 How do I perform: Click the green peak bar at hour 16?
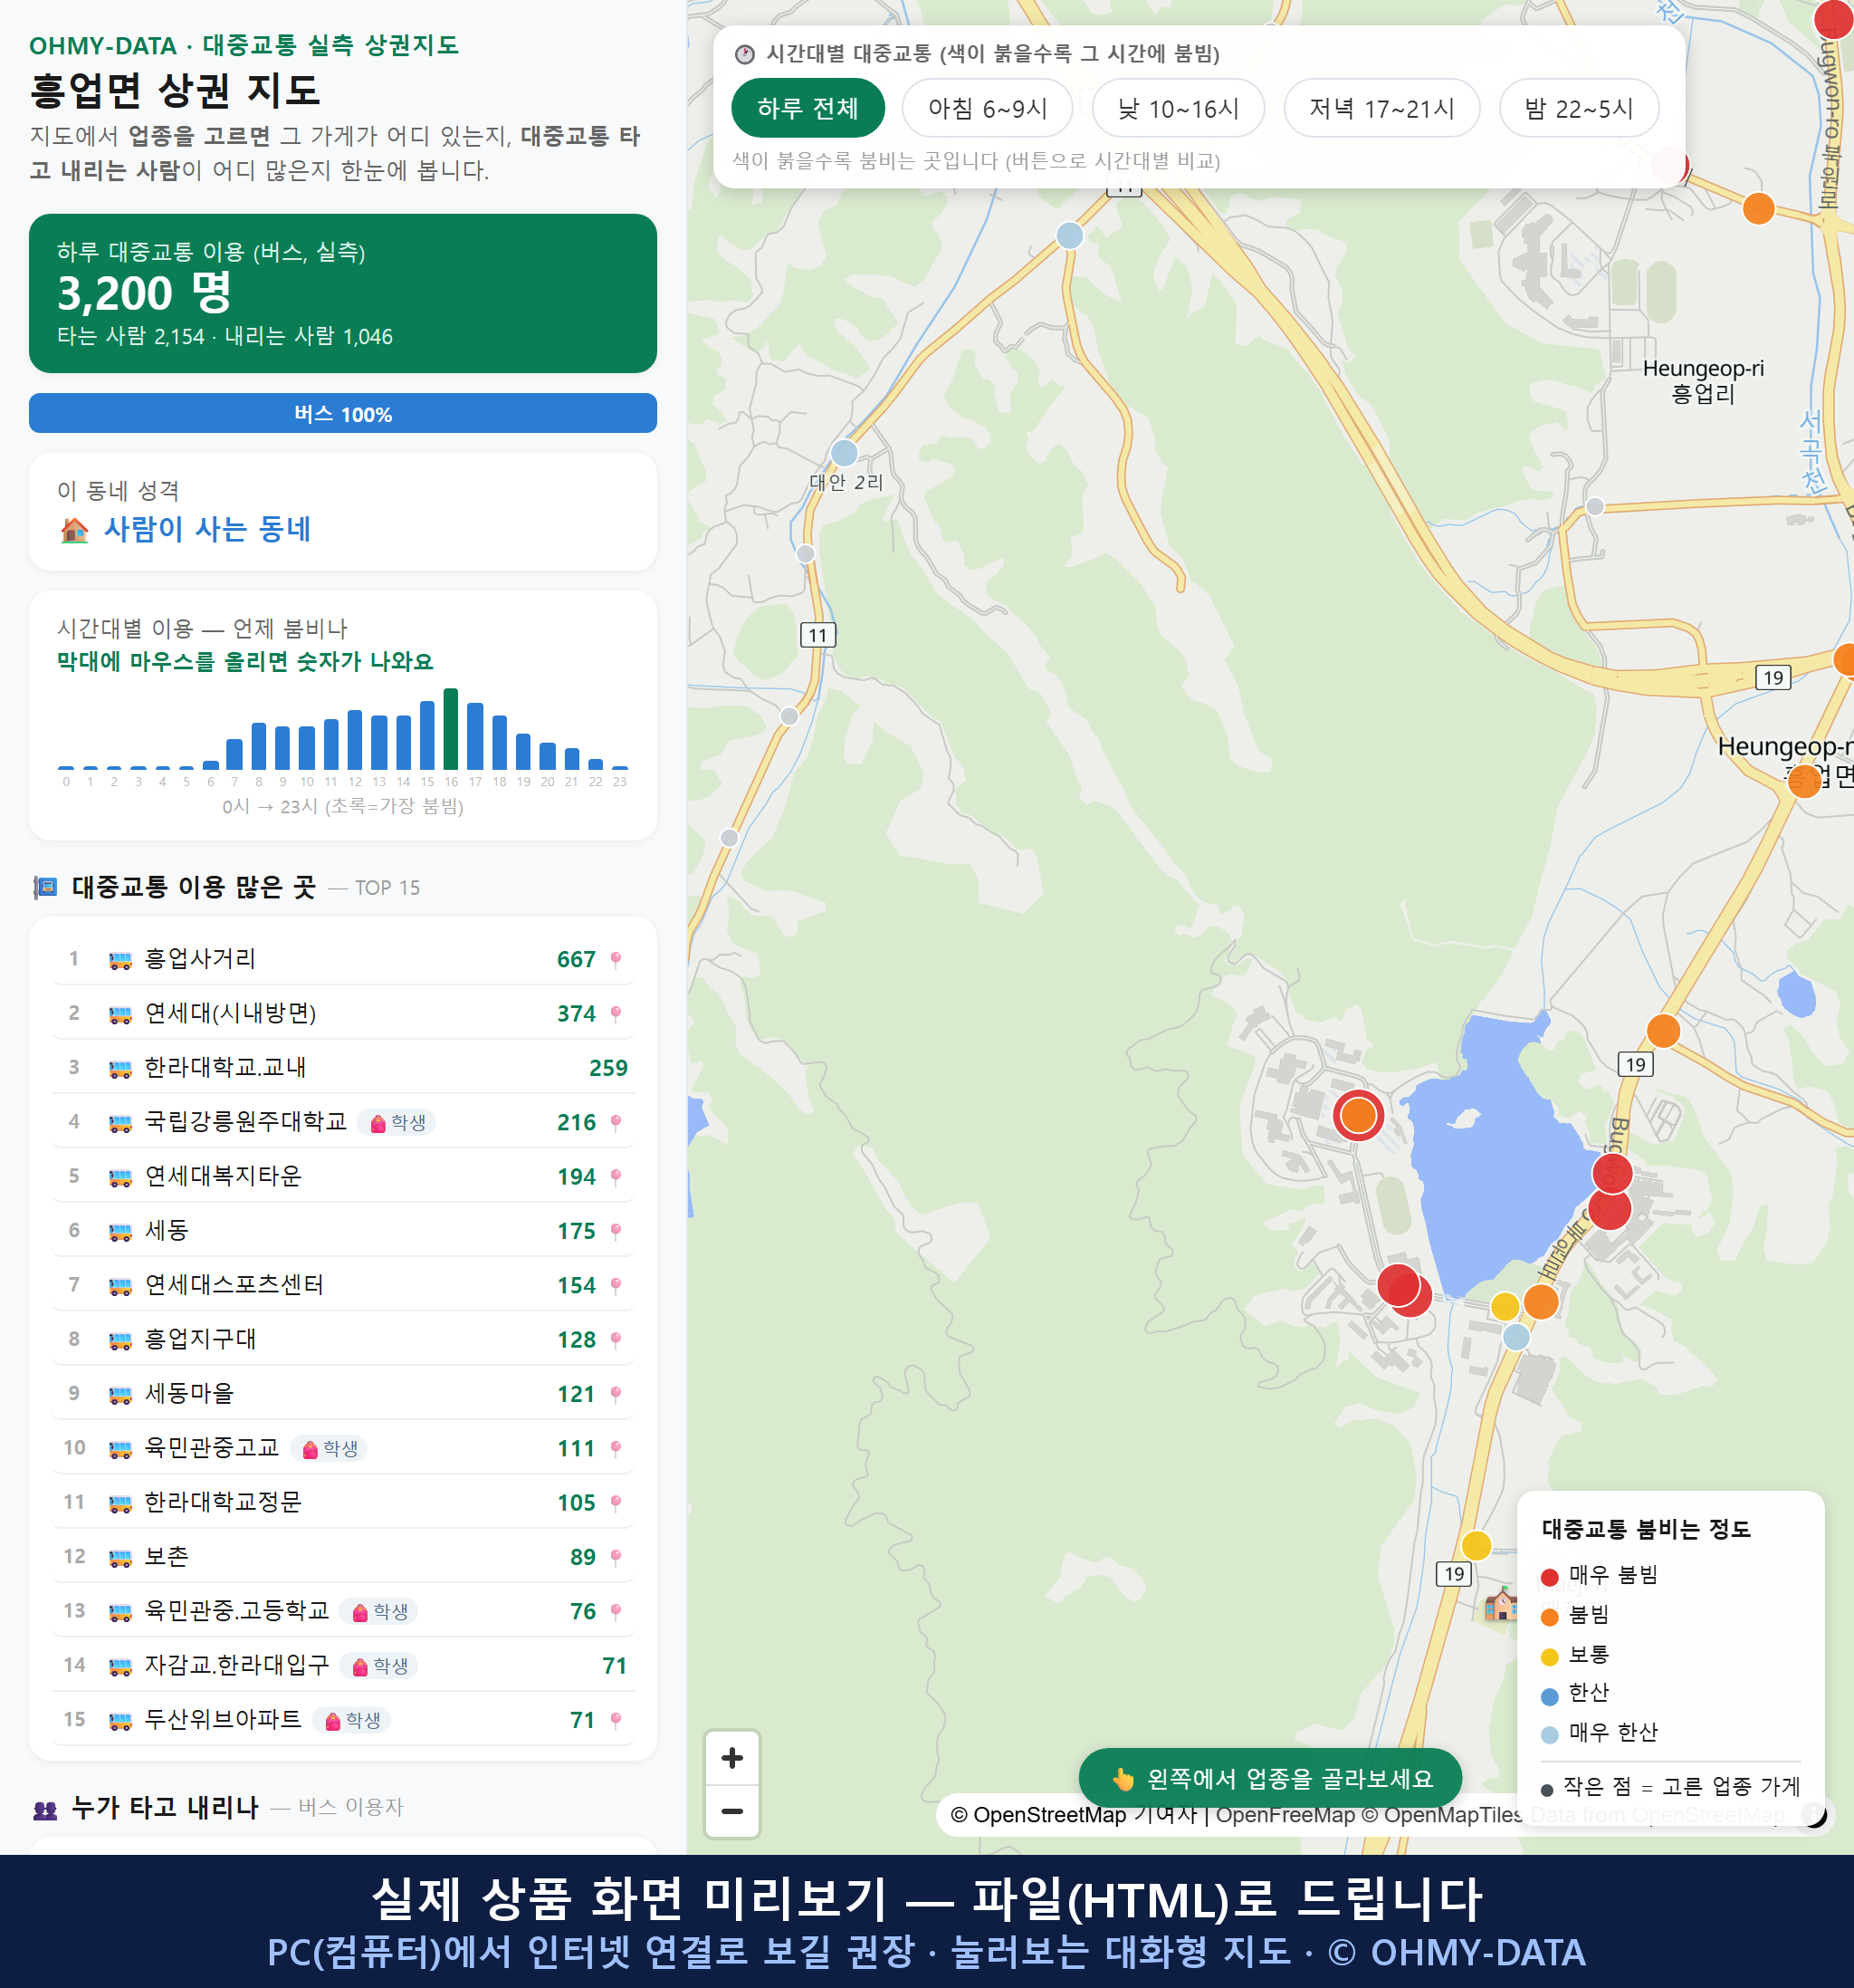(451, 728)
